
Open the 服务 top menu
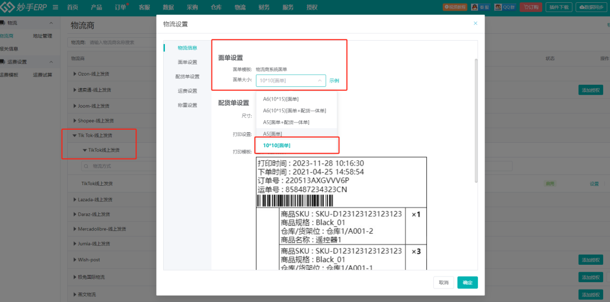[288, 7]
